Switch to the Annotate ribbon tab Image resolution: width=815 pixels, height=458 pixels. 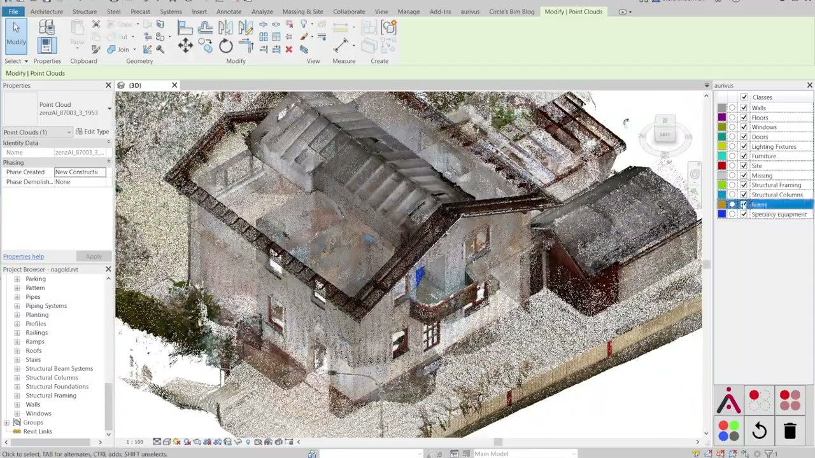[x=229, y=11]
